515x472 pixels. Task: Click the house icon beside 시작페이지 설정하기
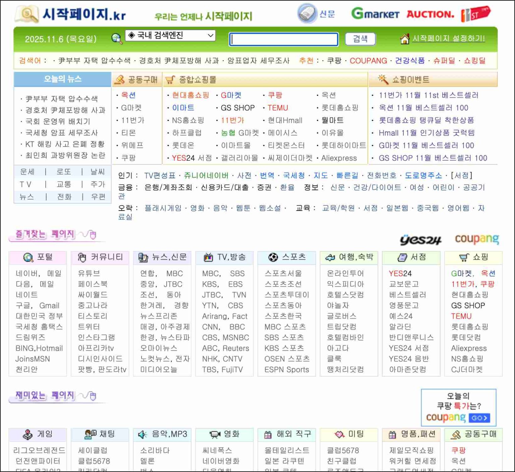[405, 38]
